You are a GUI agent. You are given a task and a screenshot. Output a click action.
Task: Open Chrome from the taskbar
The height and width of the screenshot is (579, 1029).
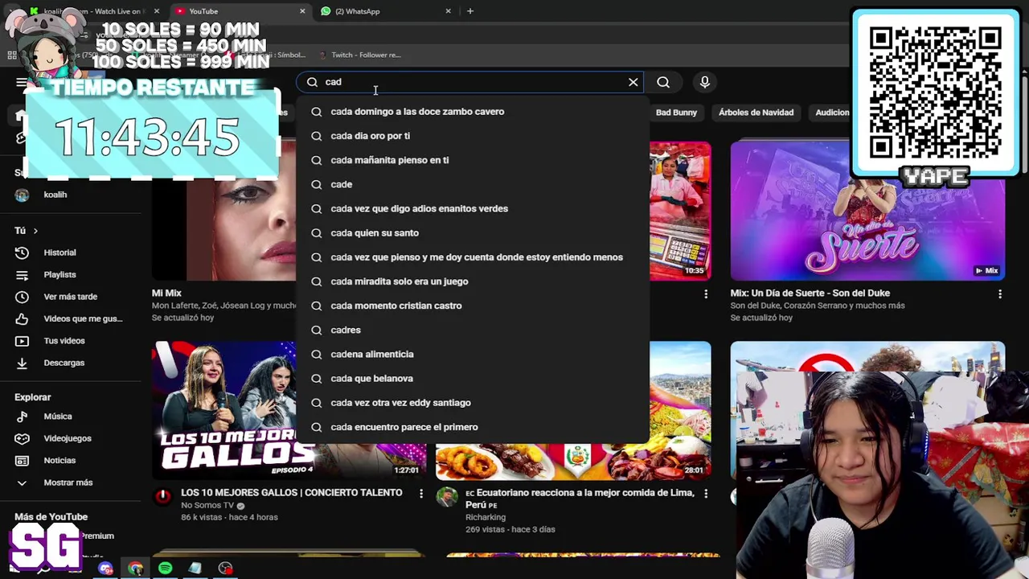pos(135,569)
